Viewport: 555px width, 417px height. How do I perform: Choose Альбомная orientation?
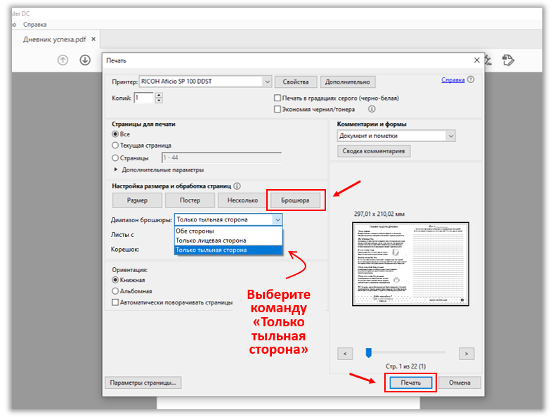coord(116,290)
